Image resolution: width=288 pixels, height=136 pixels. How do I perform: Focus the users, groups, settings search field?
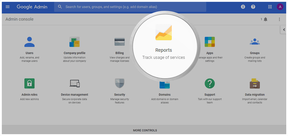130,7
